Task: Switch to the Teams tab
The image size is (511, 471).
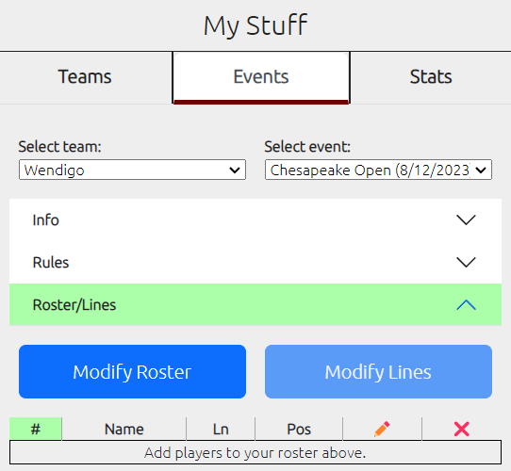Action: pos(86,77)
